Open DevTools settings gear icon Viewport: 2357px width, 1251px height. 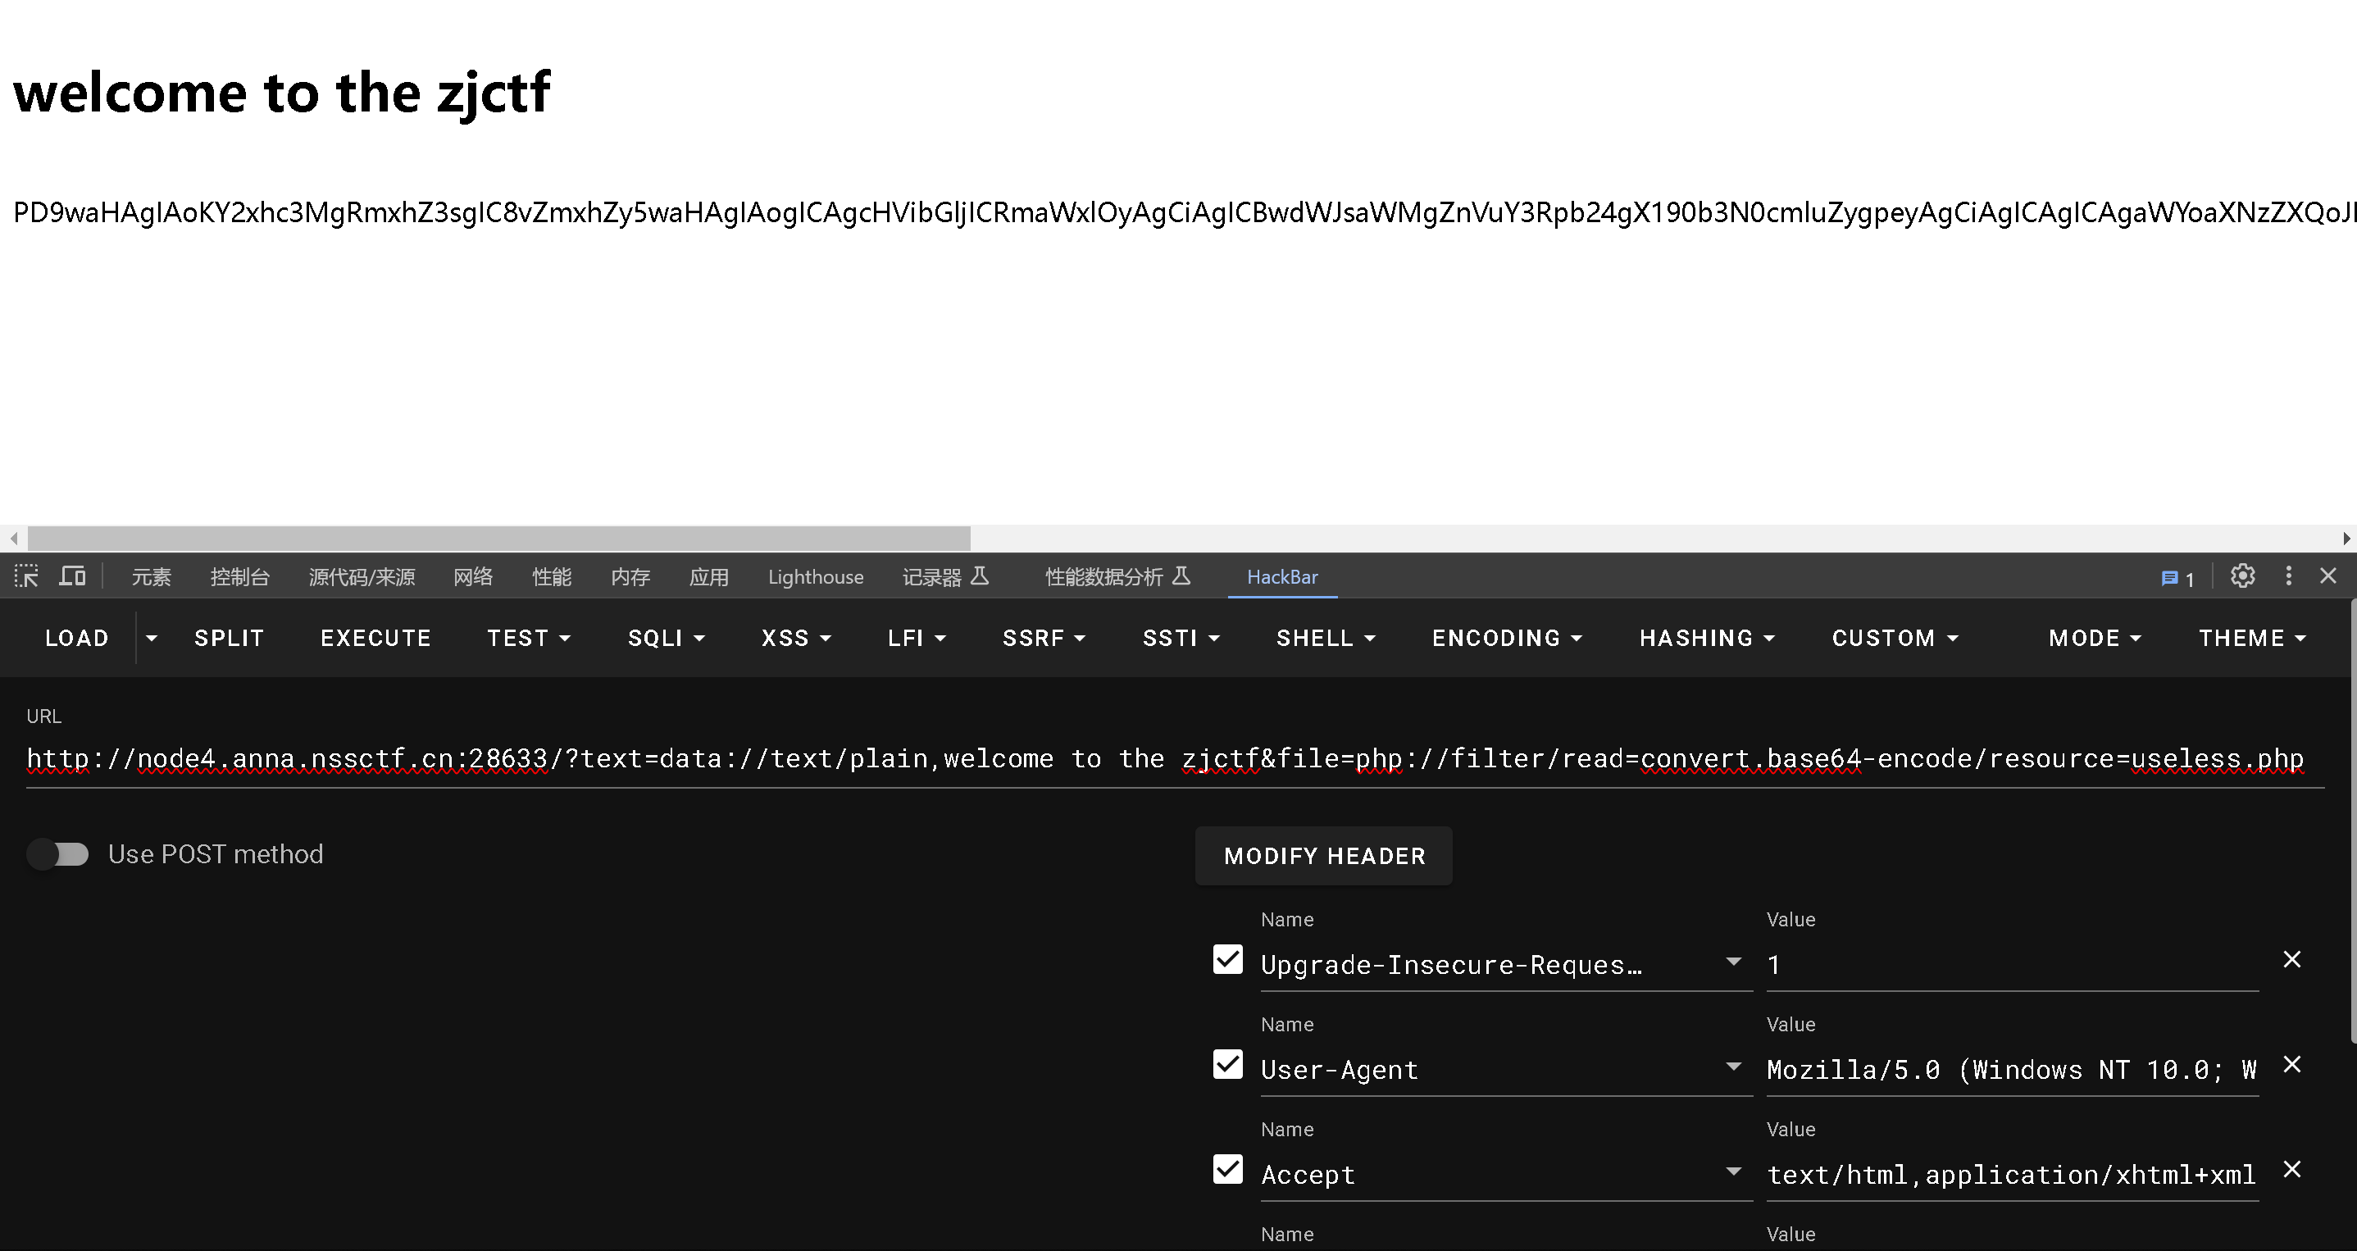(2241, 576)
